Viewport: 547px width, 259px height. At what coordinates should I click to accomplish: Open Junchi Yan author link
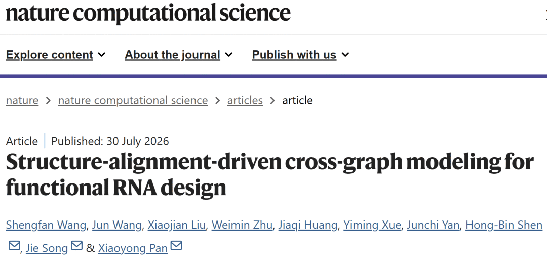point(433,226)
